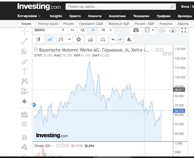Toggle fullscreen chart mode

click(x=184, y=30)
